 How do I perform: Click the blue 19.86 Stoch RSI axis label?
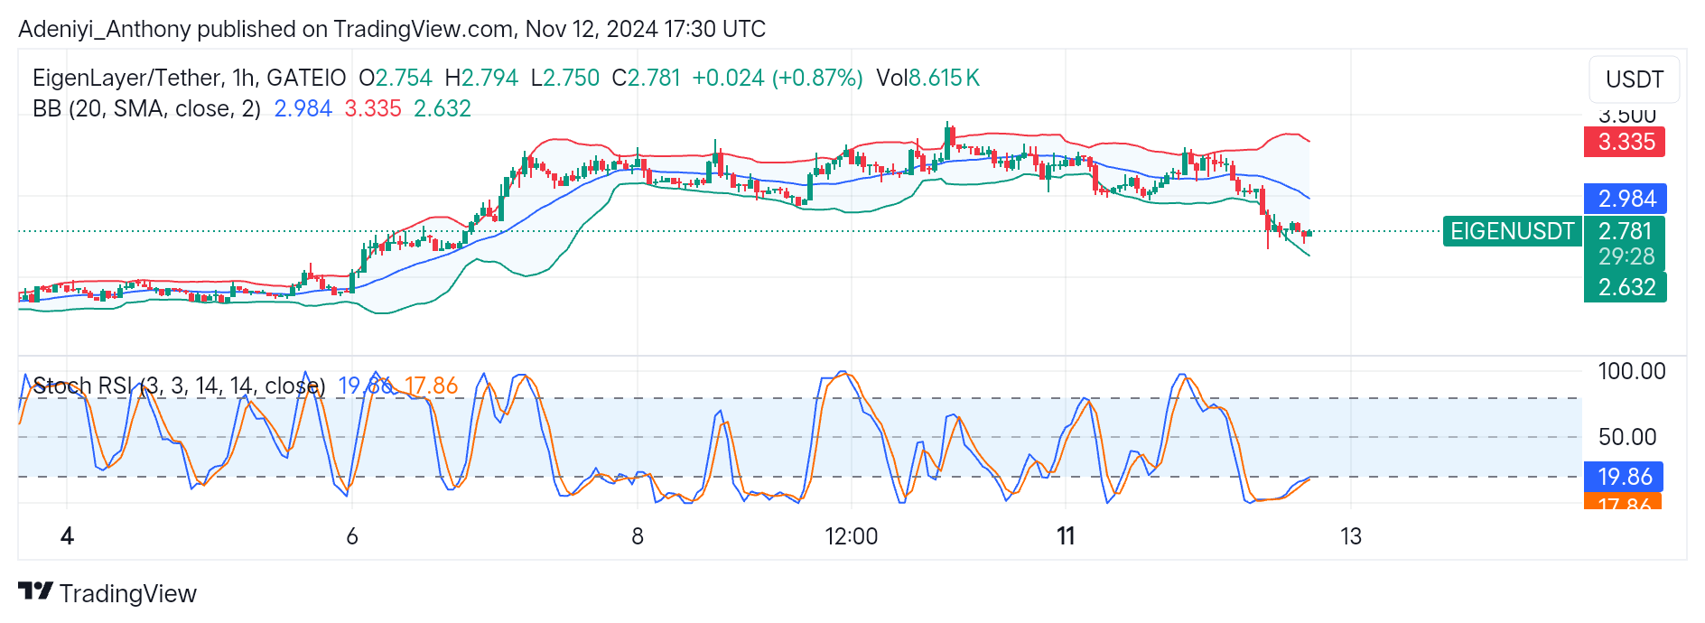(1625, 477)
